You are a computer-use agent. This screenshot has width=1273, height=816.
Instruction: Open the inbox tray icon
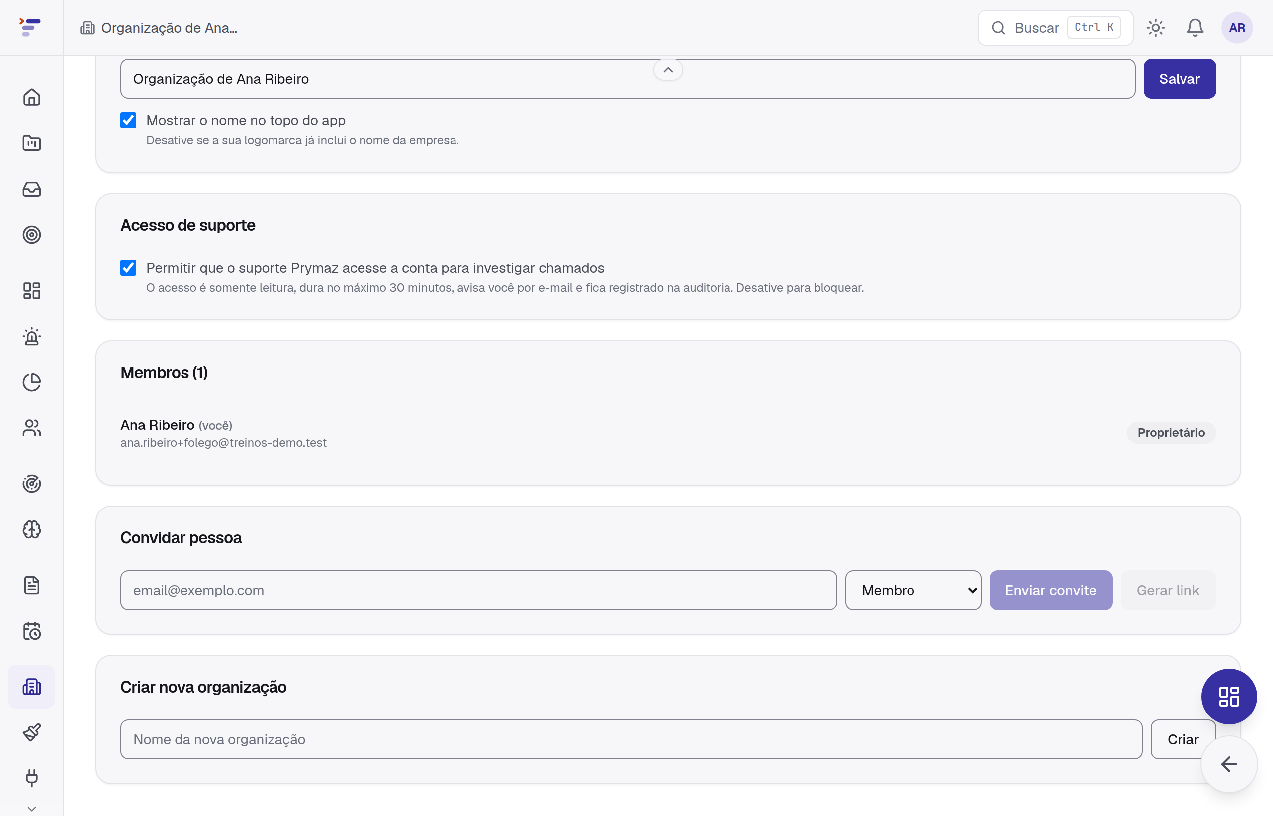tap(32, 189)
